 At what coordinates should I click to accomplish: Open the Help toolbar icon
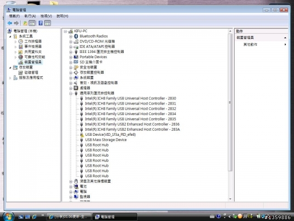40,23
